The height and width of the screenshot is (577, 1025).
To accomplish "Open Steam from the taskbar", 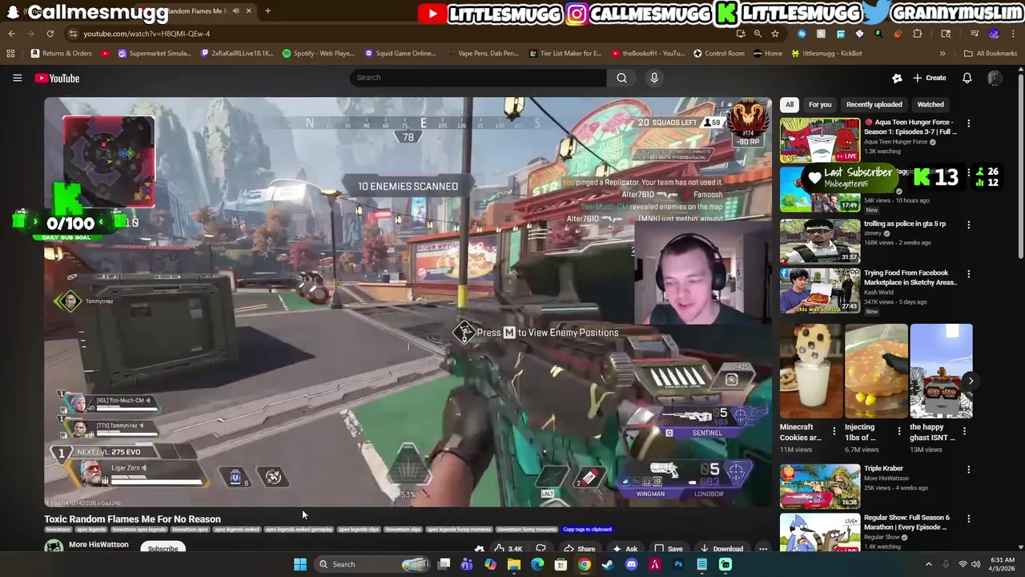I will [x=608, y=564].
